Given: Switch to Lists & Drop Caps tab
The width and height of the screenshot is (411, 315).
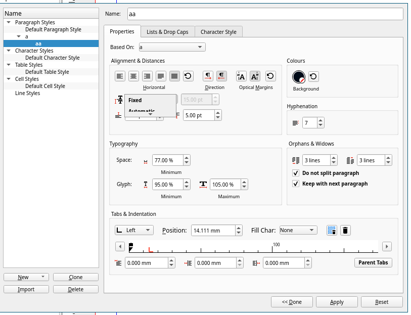Looking at the screenshot, I should click(167, 32).
